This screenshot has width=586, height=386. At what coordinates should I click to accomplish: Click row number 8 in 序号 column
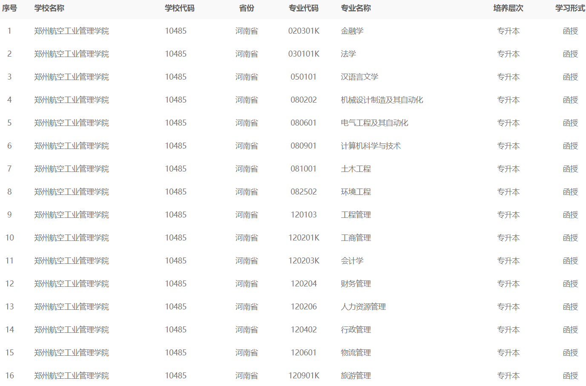click(9, 192)
